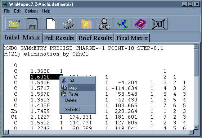Open the File menu

click(7, 11)
